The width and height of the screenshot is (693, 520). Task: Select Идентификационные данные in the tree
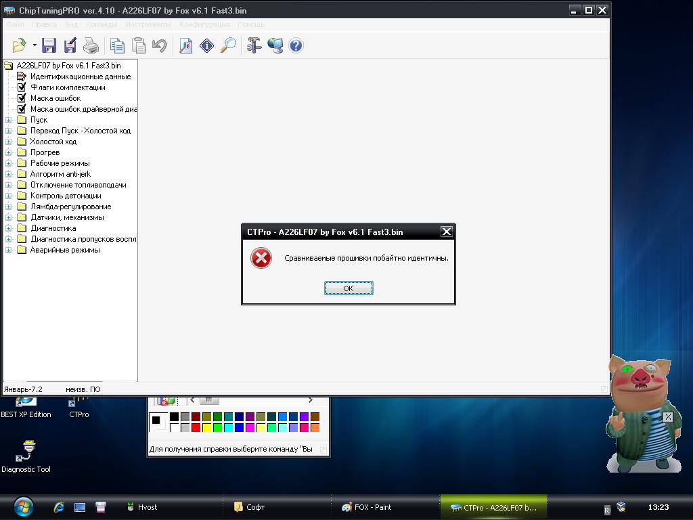coord(80,77)
